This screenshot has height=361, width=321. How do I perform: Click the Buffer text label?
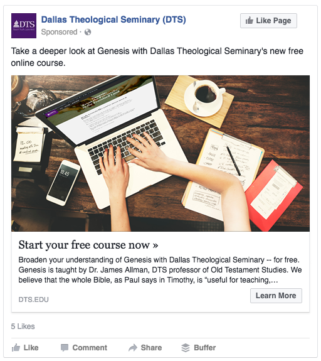click(204, 348)
